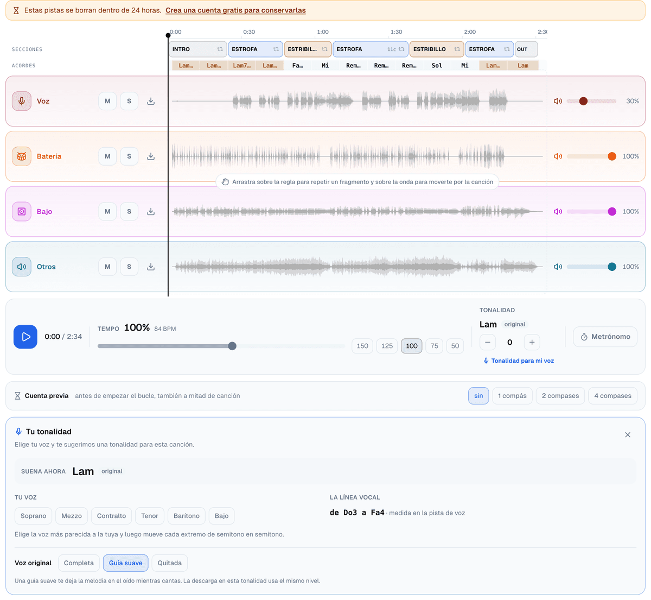This screenshot has width=651, height=600.
Task: Start playback with the play button
Action: click(x=25, y=337)
